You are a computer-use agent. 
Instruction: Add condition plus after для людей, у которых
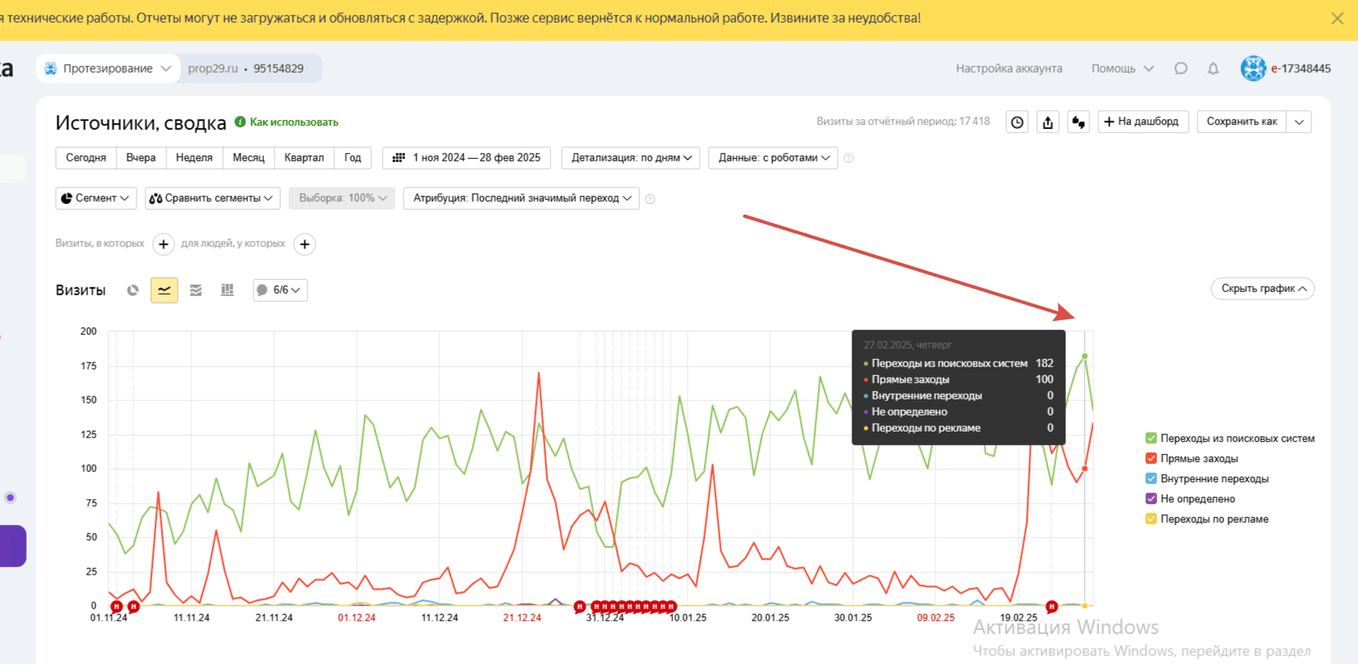click(305, 244)
